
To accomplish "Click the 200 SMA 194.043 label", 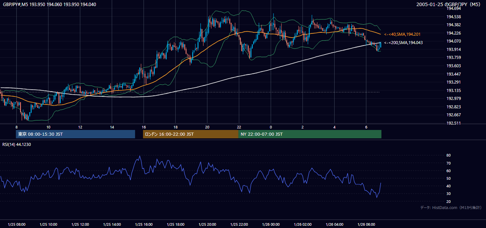I will click(x=403, y=43).
